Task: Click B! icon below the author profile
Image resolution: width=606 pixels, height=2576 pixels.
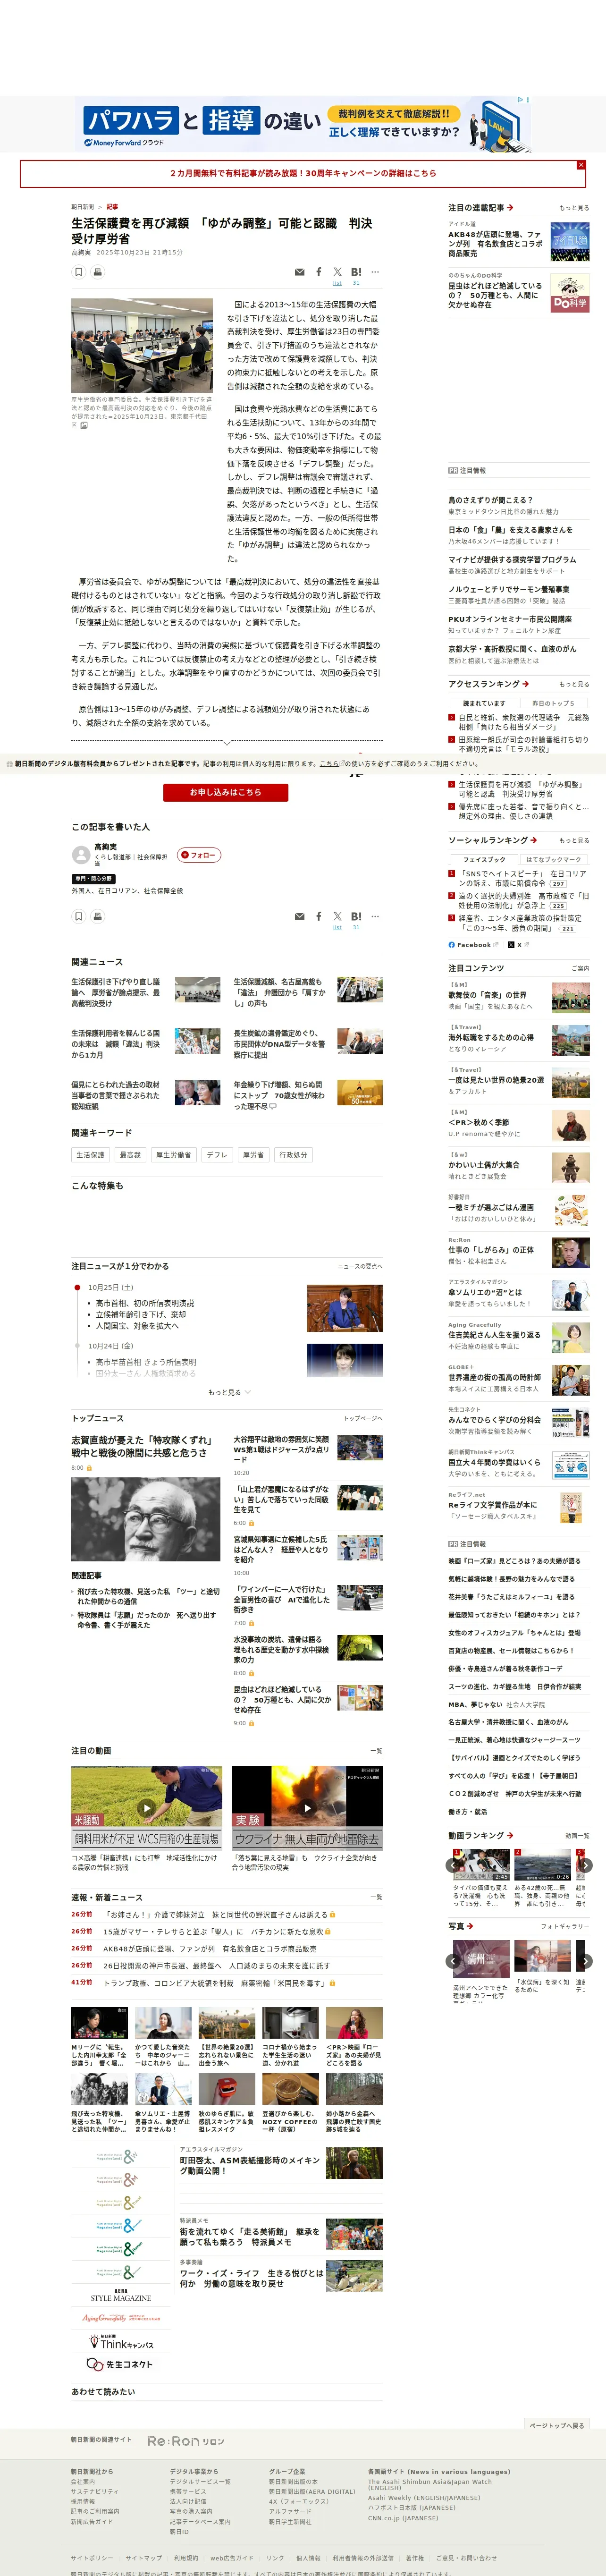Action: [x=356, y=916]
